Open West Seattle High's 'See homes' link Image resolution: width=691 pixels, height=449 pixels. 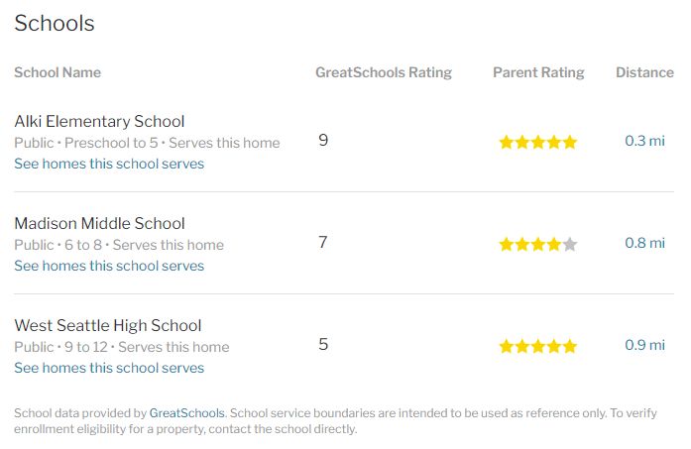[x=109, y=368]
